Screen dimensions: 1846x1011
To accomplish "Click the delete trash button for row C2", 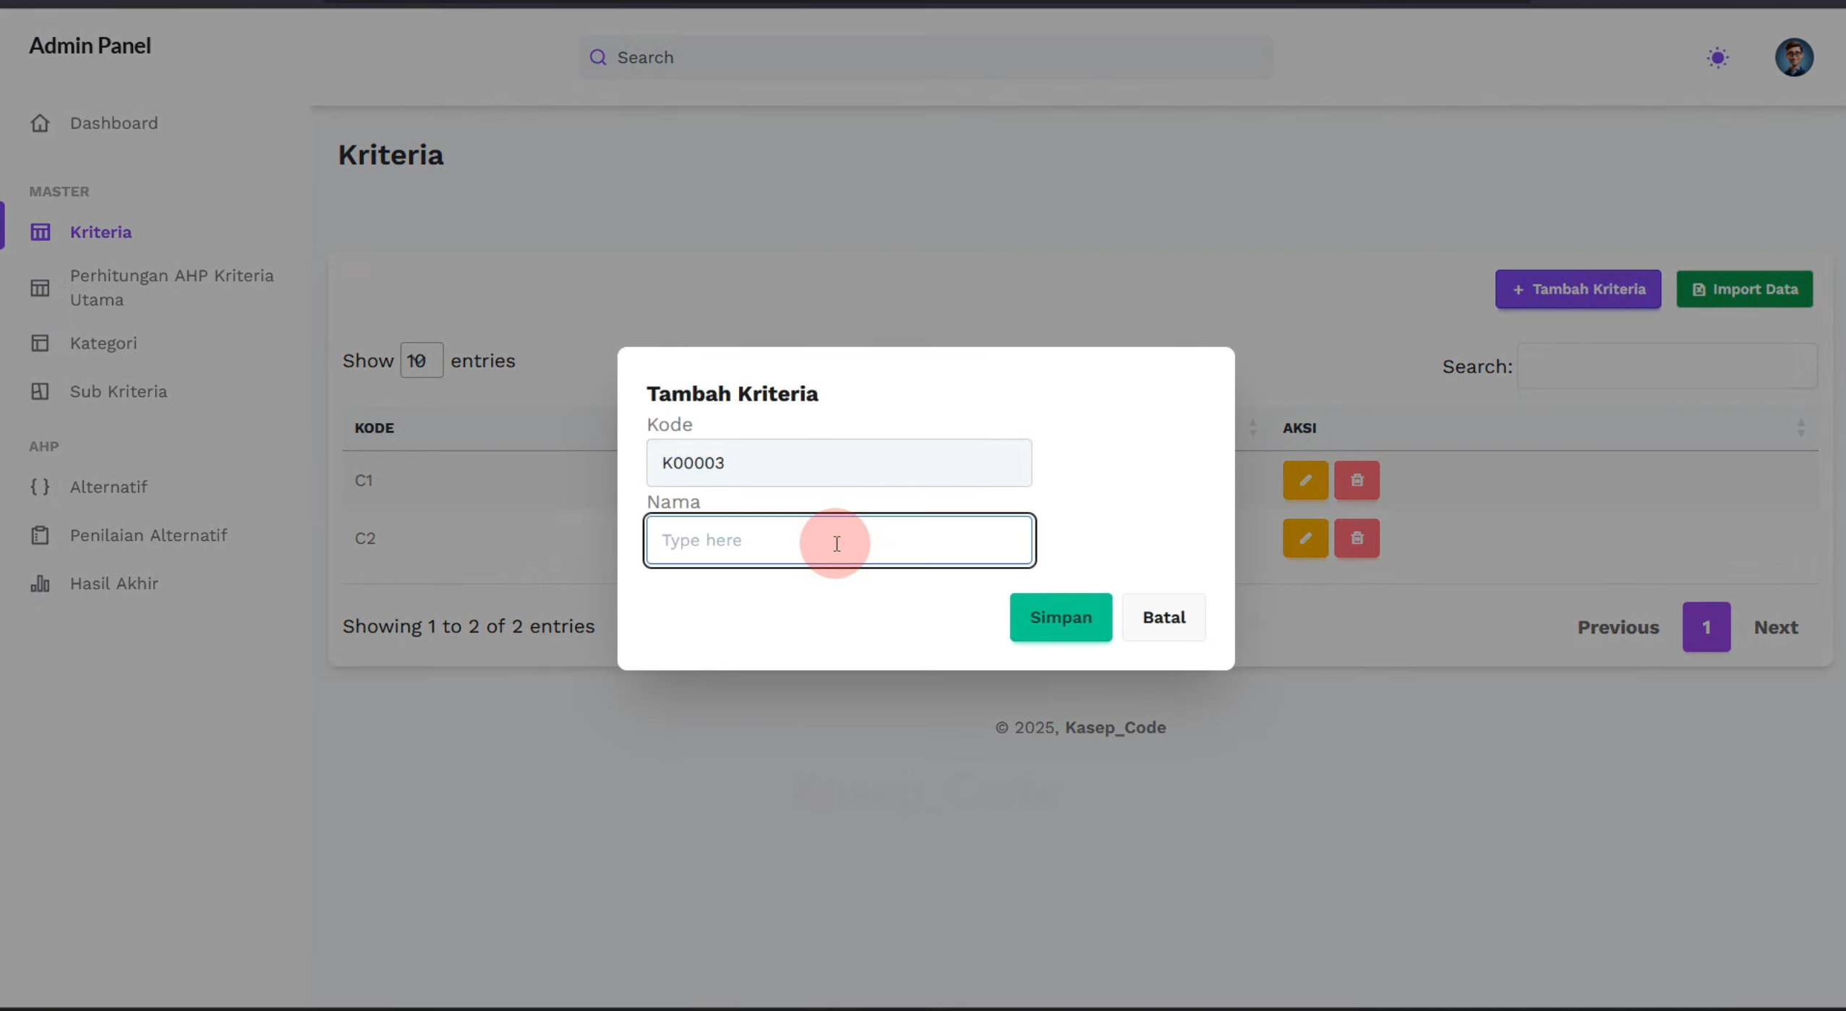I will click(x=1356, y=538).
